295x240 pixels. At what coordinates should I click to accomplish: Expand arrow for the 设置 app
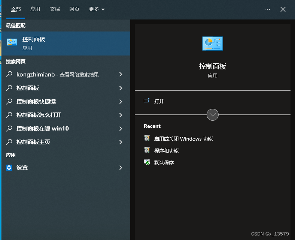click(x=121, y=168)
